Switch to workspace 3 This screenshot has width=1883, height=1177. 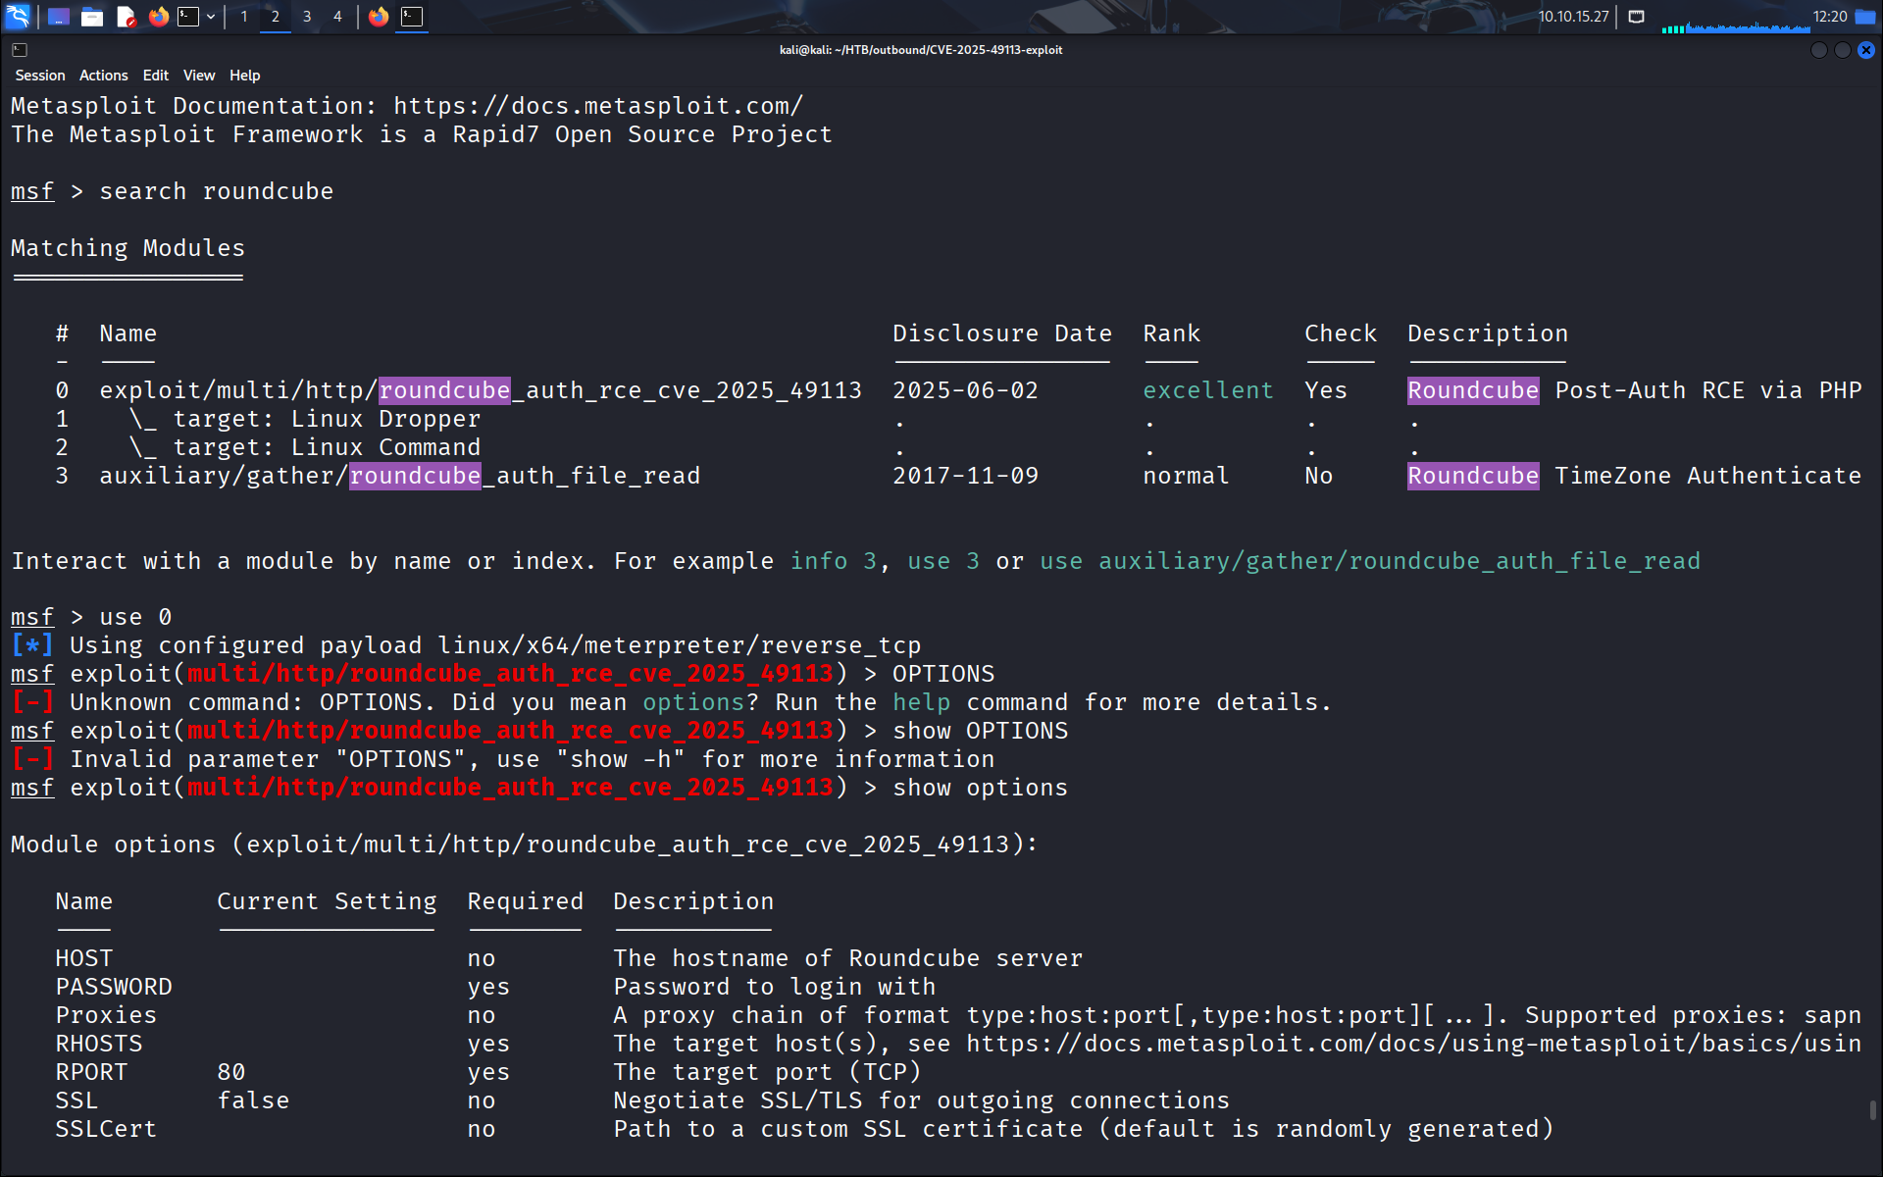(307, 16)
